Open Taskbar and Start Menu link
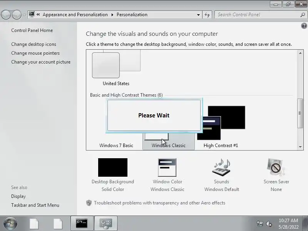Screen dimensions: 308x231 tap(35, 205)
